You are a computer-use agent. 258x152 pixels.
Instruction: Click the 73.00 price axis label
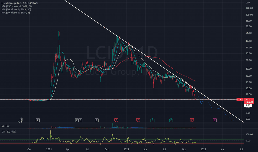tap(249, 26)
